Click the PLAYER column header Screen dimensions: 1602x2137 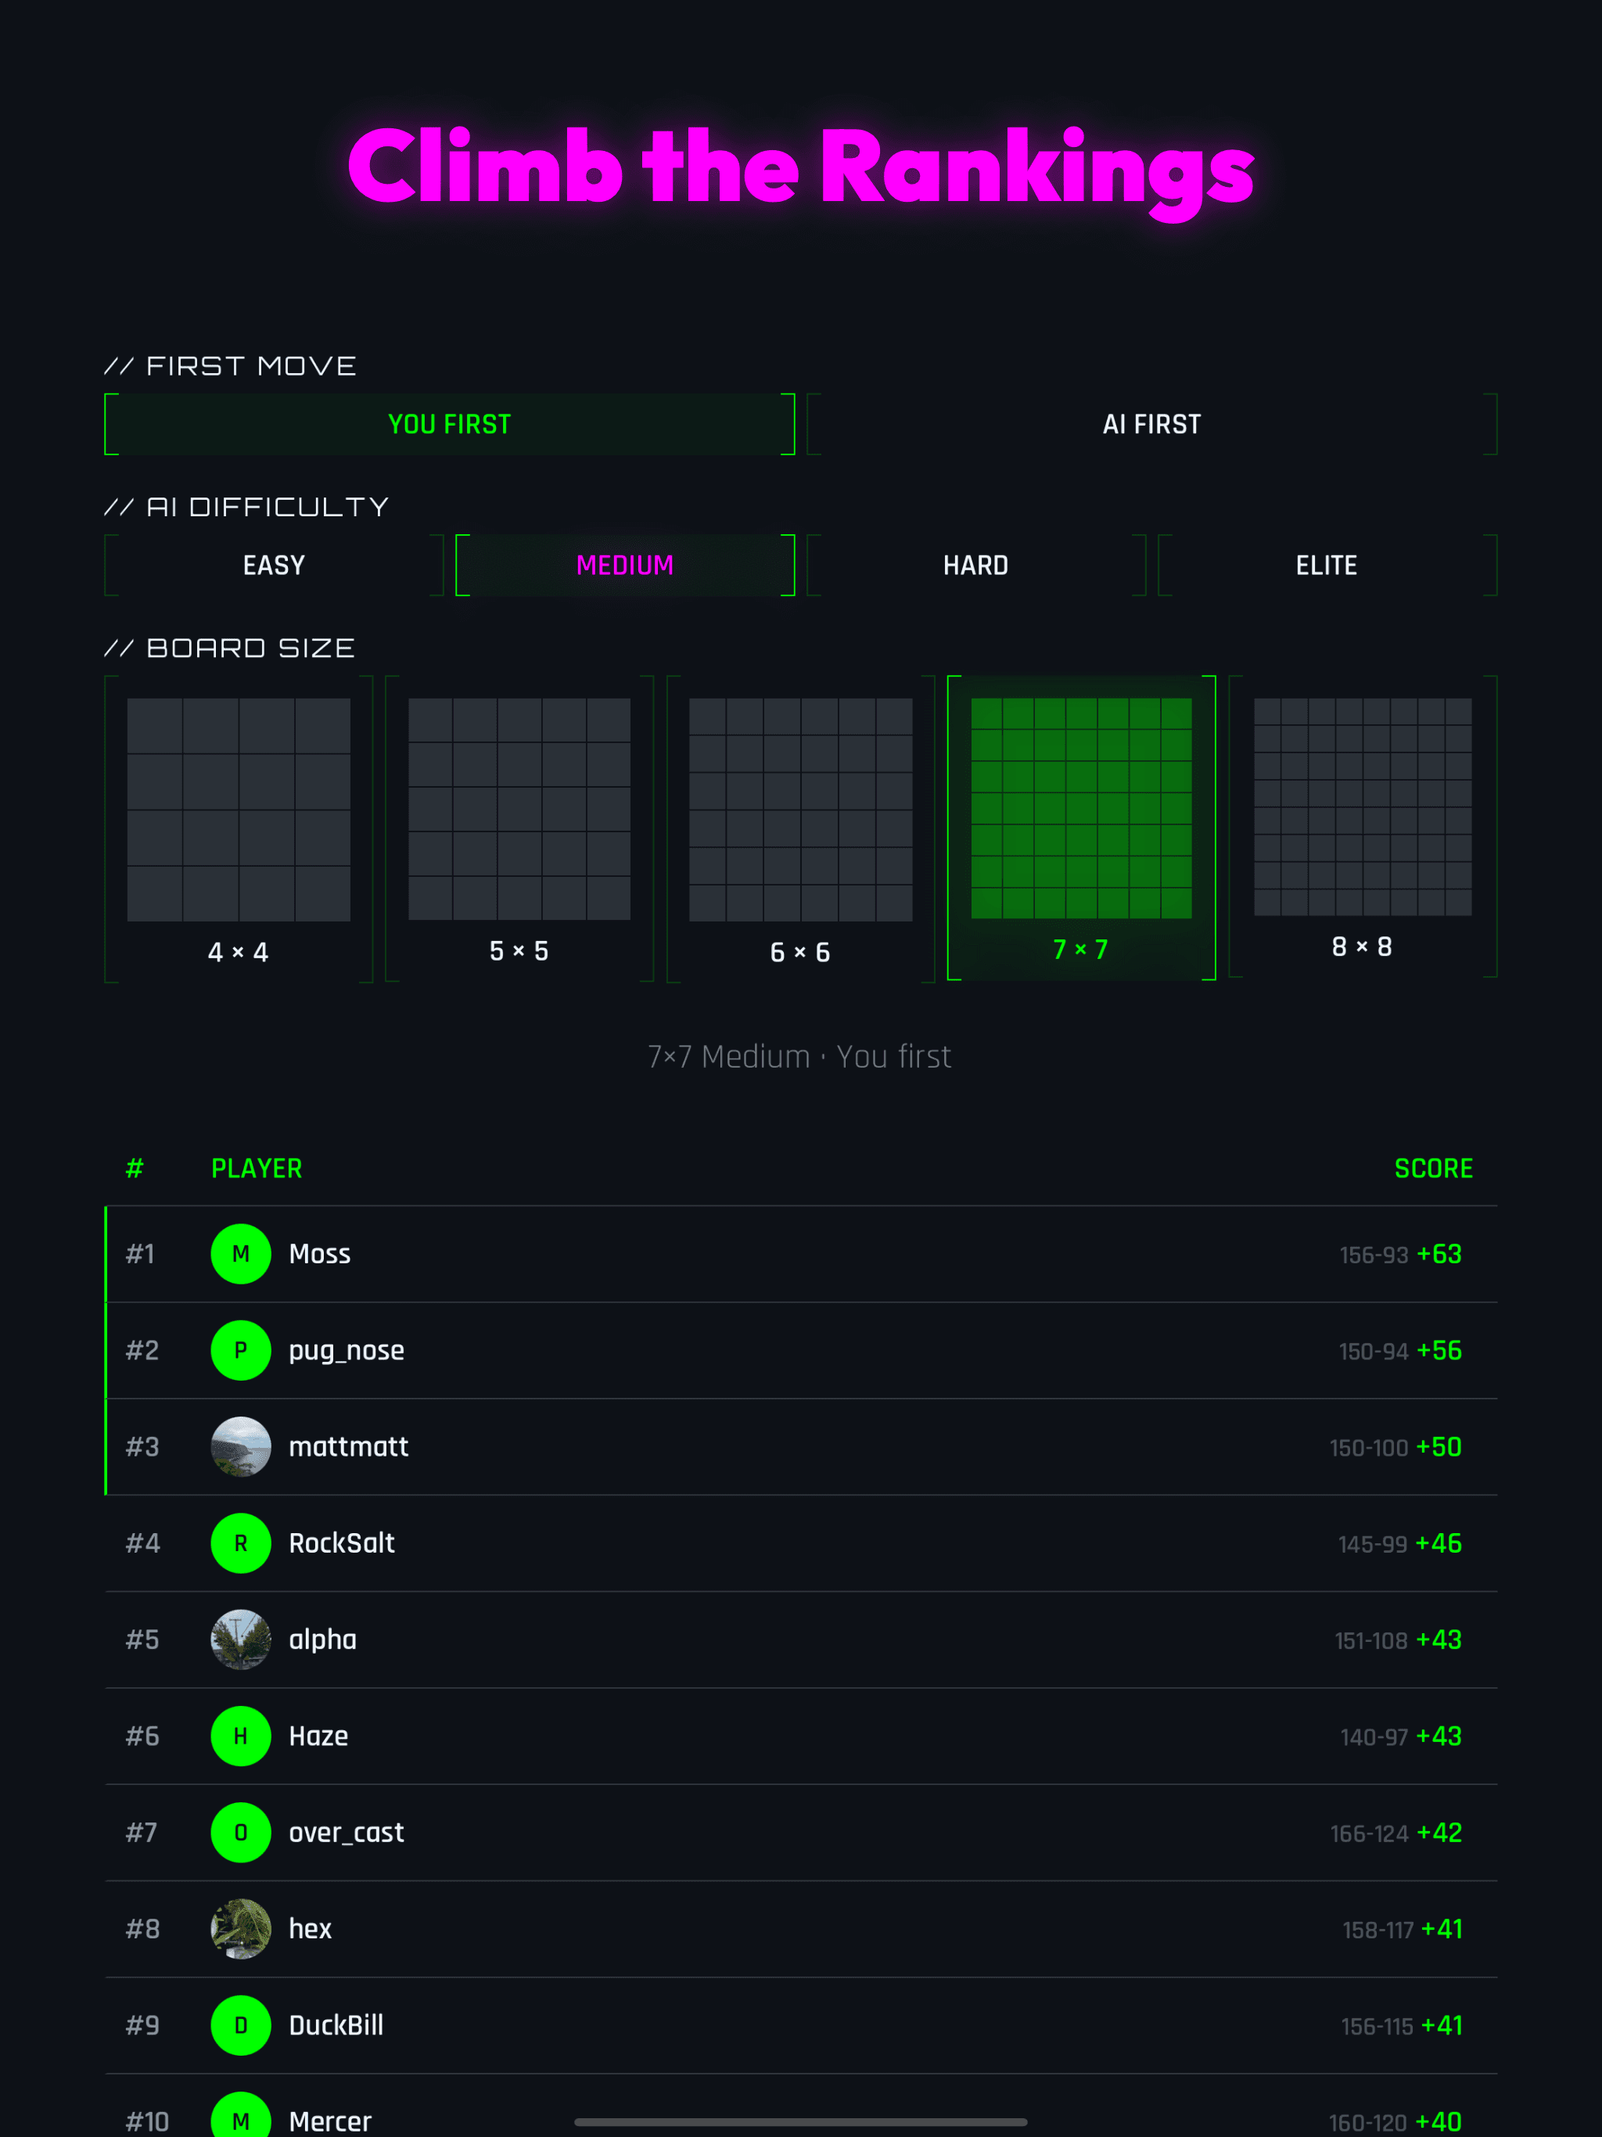[x=256, y=1169]
